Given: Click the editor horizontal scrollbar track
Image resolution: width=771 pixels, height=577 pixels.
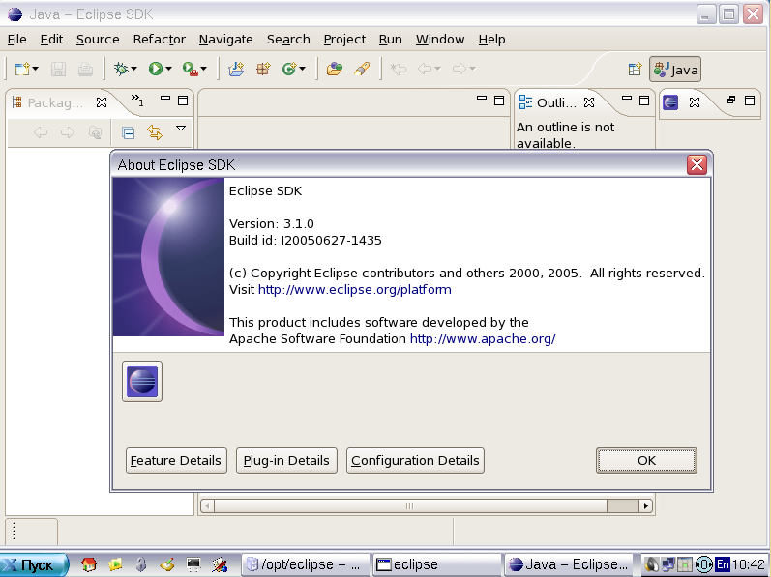Looking at the screenshot, I should click(x=622, y=505).
